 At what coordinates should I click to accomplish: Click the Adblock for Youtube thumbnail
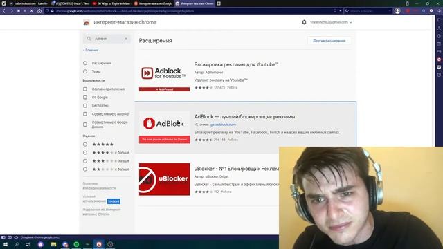[165, 75]
